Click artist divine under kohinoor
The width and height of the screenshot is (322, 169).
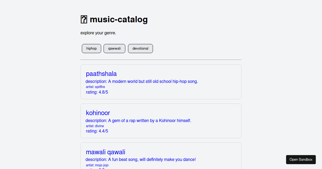tap(95, 126)
